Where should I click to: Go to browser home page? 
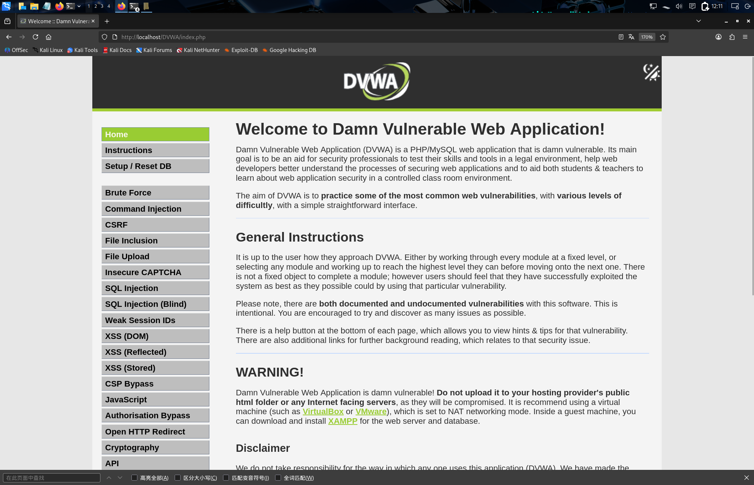tap(48, 37)
